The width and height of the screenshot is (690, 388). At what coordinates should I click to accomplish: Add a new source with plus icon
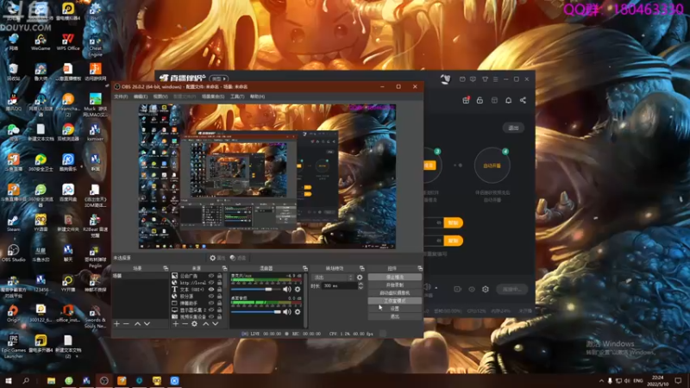point(176,324)
